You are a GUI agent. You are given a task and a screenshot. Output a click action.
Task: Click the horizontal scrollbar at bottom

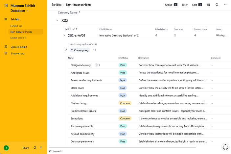[x=122, y=147]
